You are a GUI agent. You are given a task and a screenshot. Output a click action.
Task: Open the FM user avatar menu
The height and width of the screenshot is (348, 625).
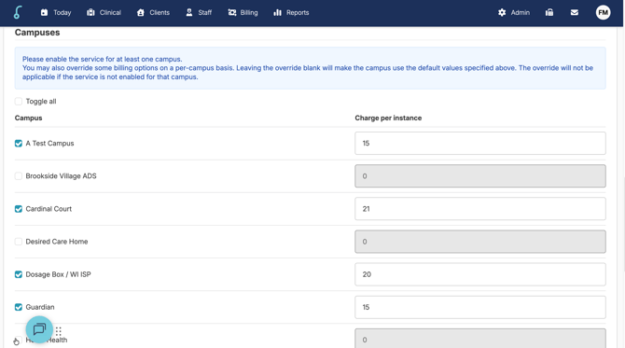click(603, 12)
